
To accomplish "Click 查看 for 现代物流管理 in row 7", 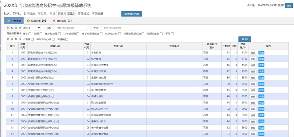I will 253,90.
